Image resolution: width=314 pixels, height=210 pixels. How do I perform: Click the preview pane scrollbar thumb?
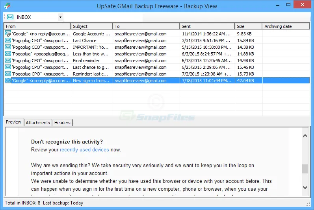305,169
